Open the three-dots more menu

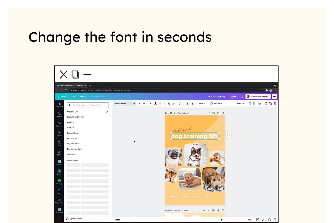tap(274, 97)
